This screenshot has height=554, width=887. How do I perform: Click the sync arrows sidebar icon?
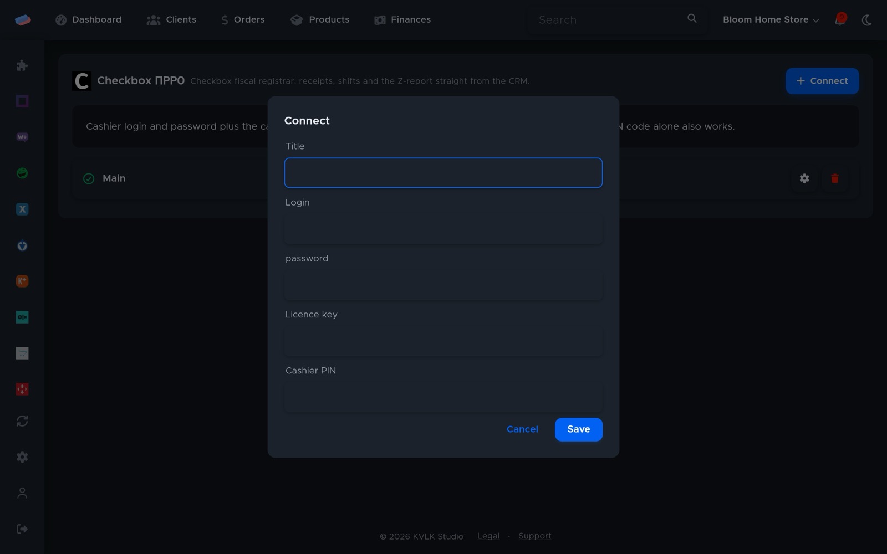click(22, 421)
